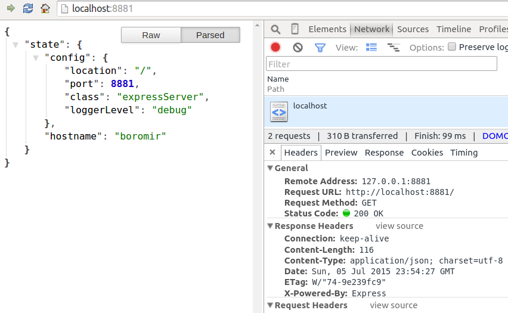This screenshot has width=508, height=313.
Task: Click the scroll-up arrow of the page scrollbar
Action: click(257, 25)
